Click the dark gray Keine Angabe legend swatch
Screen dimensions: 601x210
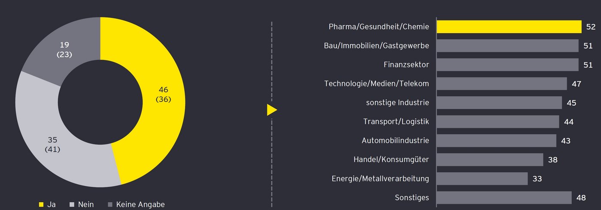[x=110, y=204]
